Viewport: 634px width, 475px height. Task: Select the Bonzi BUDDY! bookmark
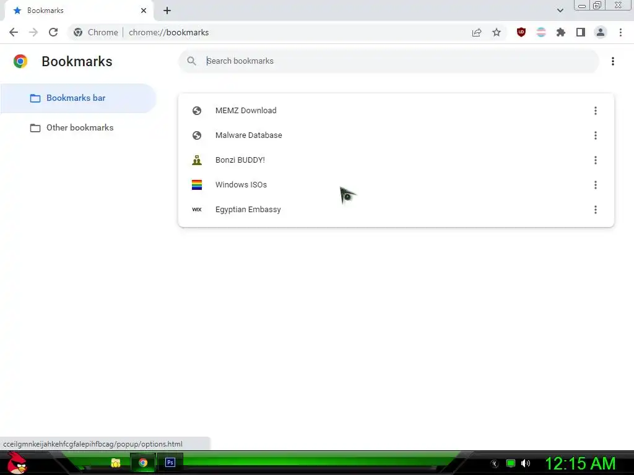click(x=396, y=160)
